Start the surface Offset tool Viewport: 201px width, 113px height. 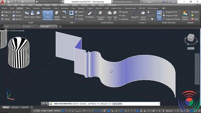[38, 14]
